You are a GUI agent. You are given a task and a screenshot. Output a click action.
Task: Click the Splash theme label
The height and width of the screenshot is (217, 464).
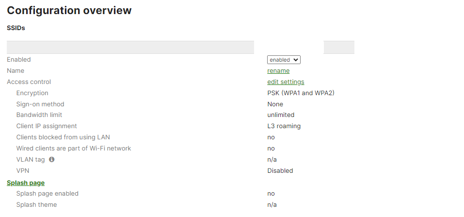click(36, 204)
